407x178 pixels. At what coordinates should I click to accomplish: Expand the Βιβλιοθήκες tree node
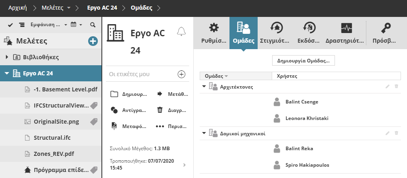pyautogui.click(x=7, y=57)
